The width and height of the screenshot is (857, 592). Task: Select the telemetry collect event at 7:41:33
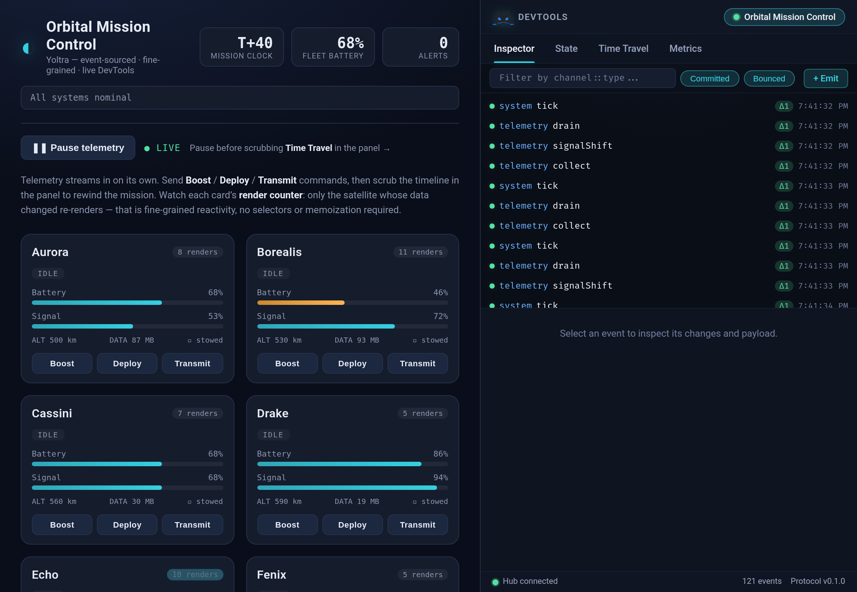(668, 226)
